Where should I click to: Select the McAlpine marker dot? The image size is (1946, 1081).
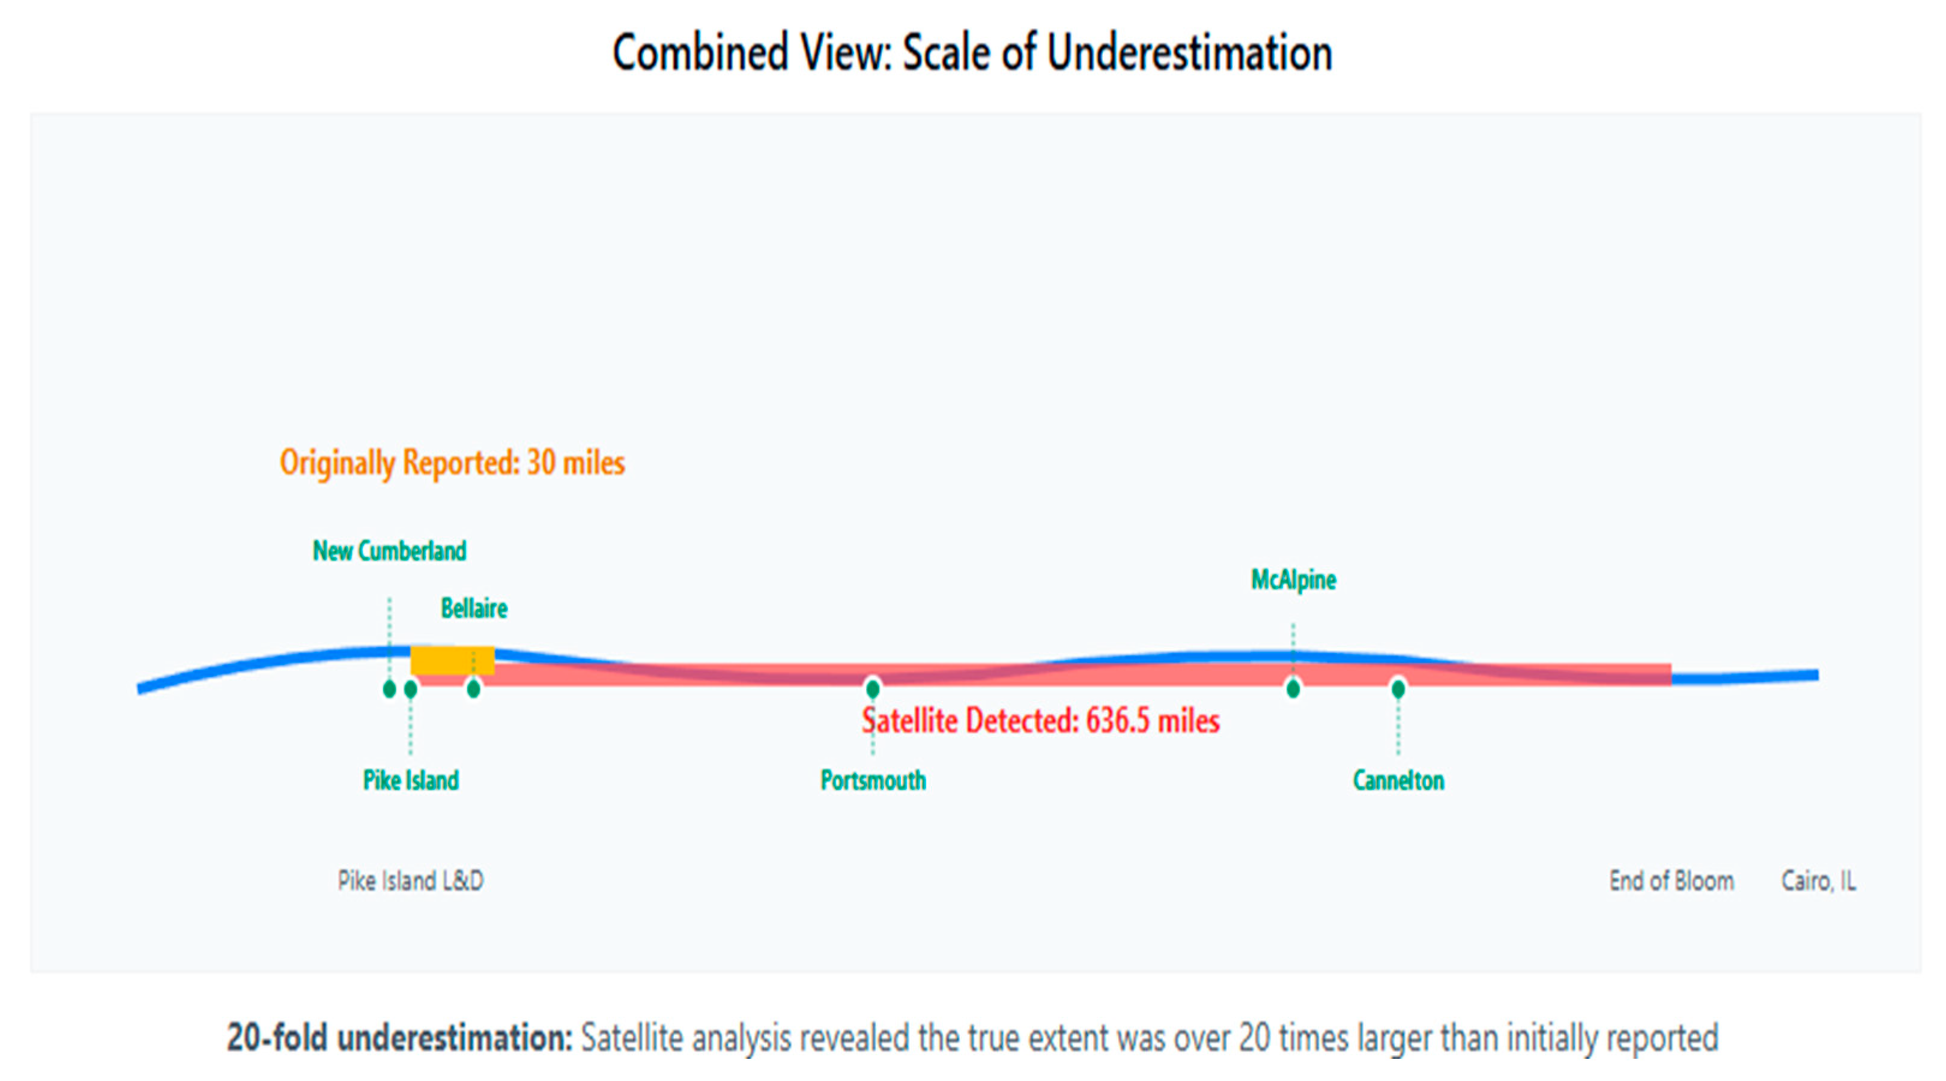click(x=1293, y=688)
